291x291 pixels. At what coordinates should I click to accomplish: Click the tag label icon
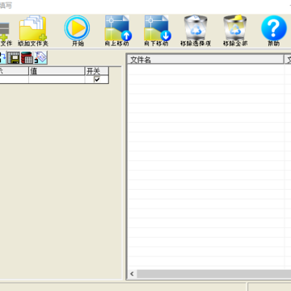pos(40,57)
